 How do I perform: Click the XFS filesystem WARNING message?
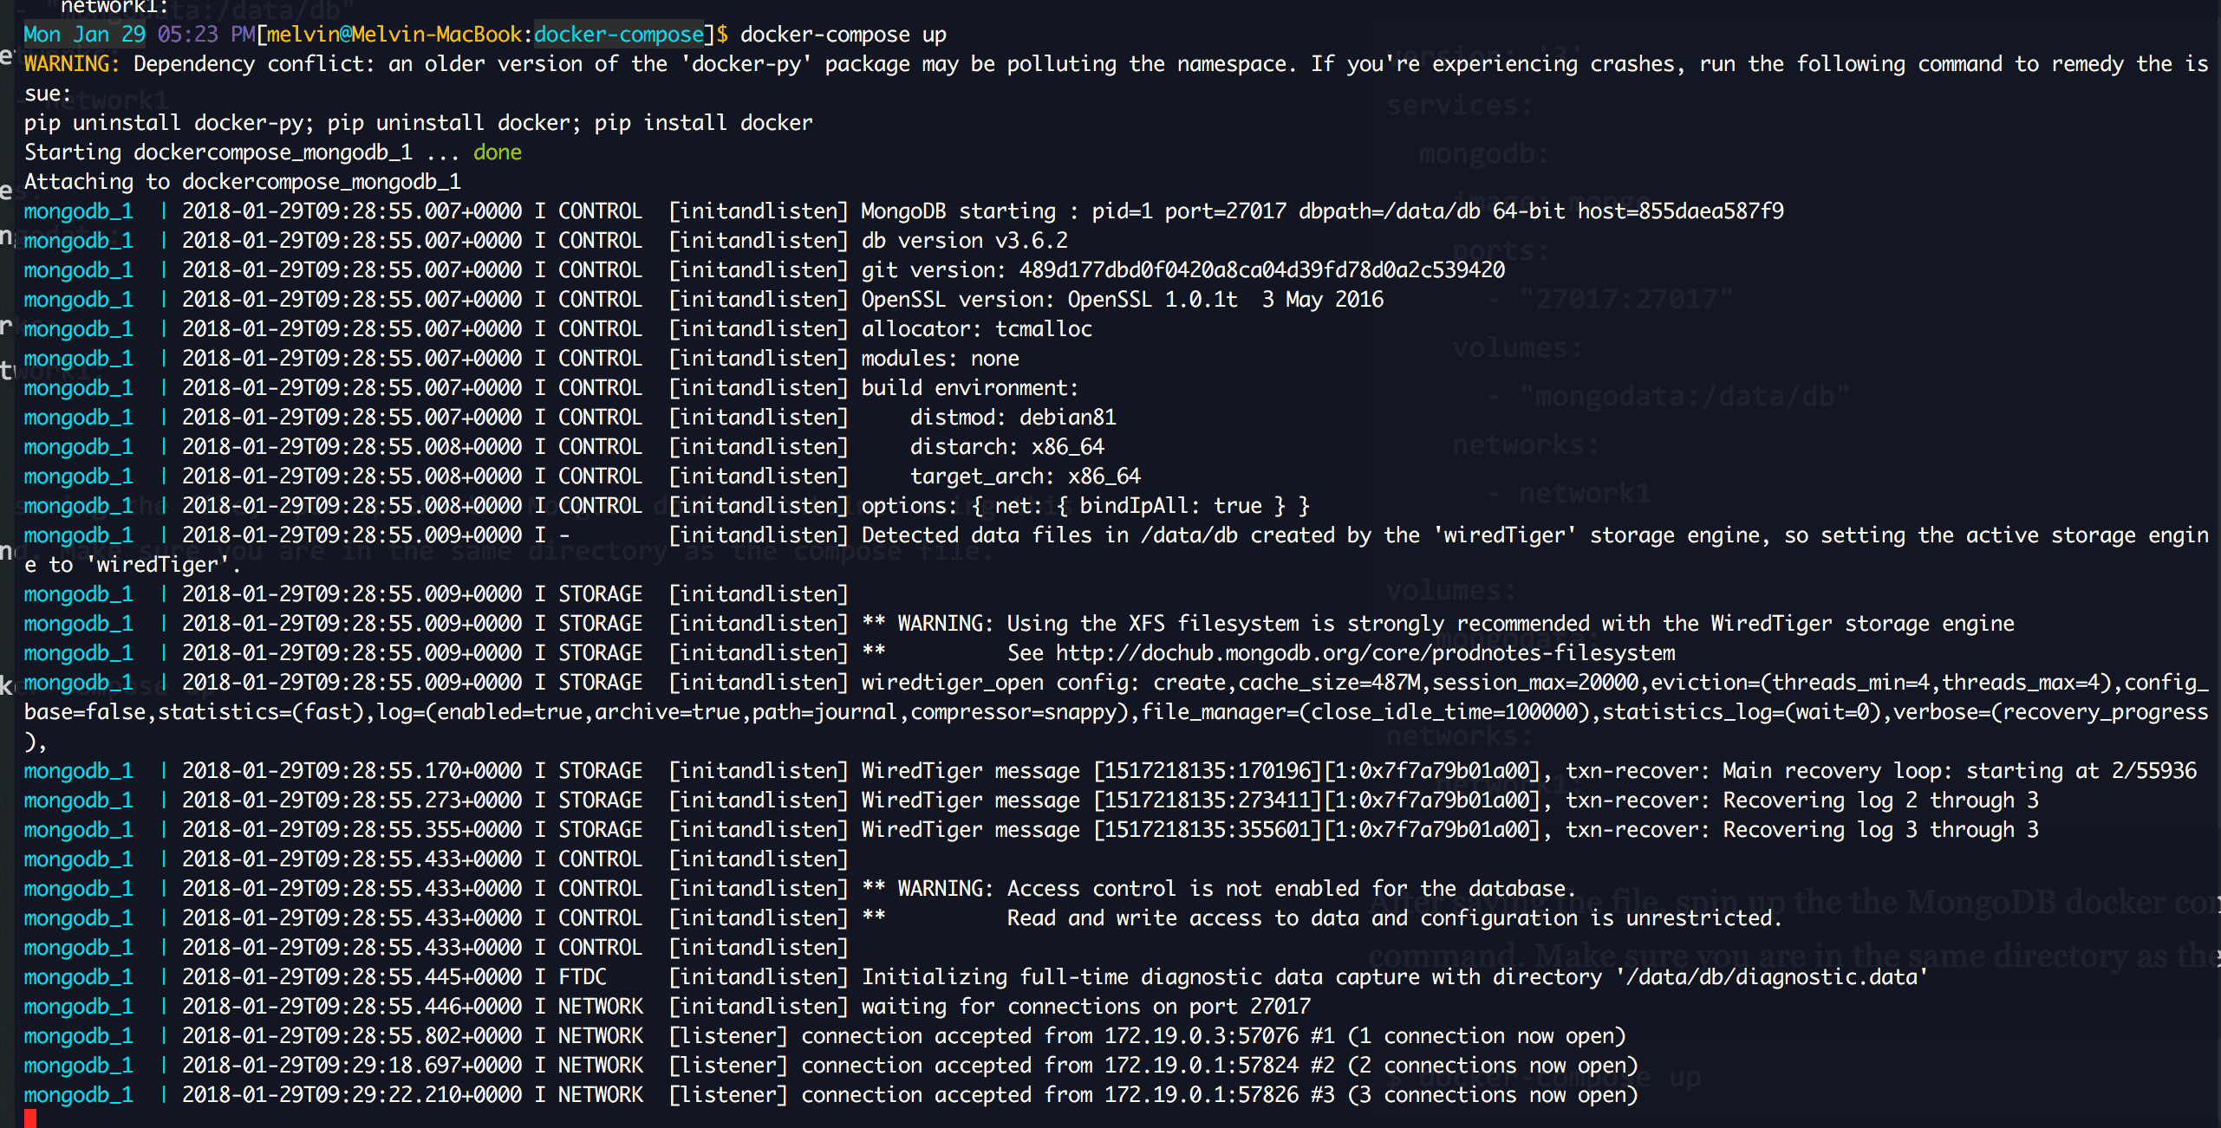pos(1438,624)
